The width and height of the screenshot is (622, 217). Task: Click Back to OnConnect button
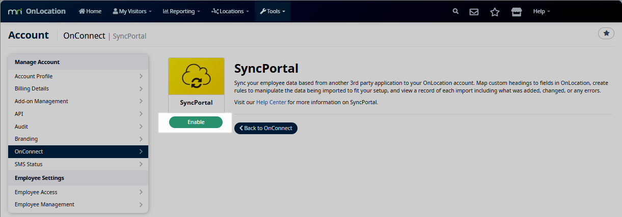[x=265, y=128]
